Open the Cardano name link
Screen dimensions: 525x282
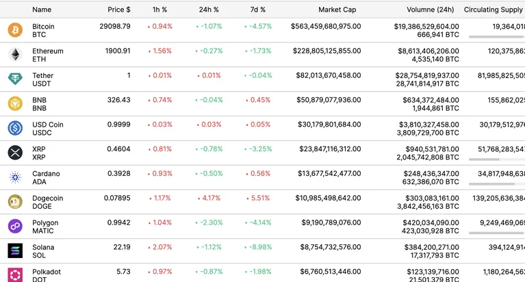point(46,173)
